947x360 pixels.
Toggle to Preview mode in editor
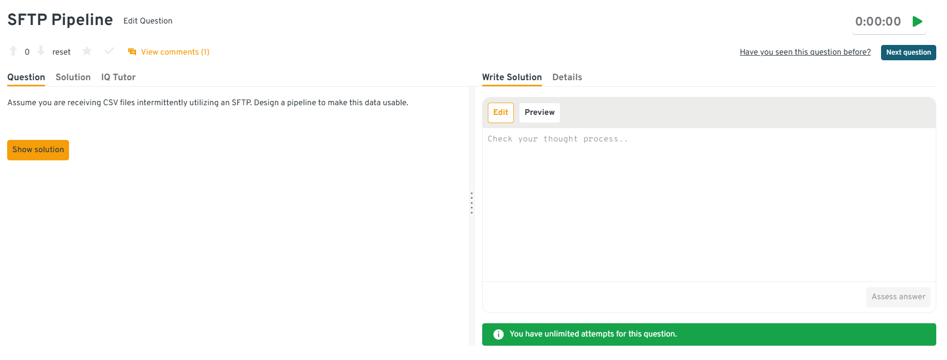point(539,112)
